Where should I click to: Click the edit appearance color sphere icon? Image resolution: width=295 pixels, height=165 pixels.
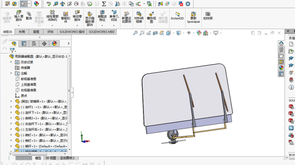199,33
